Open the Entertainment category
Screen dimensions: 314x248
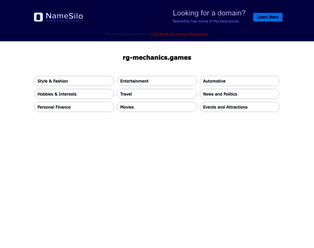[157, 81]
